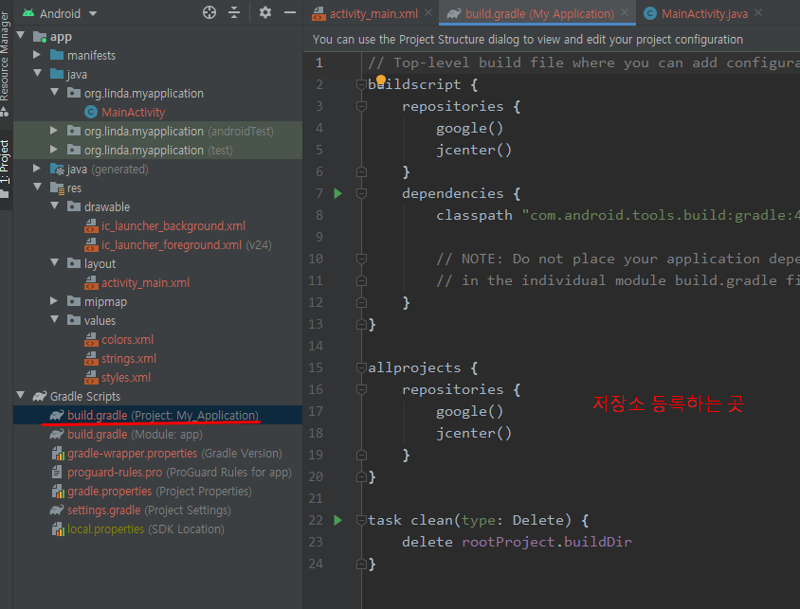
Task: Collapse the values folder
Action: 55,319
